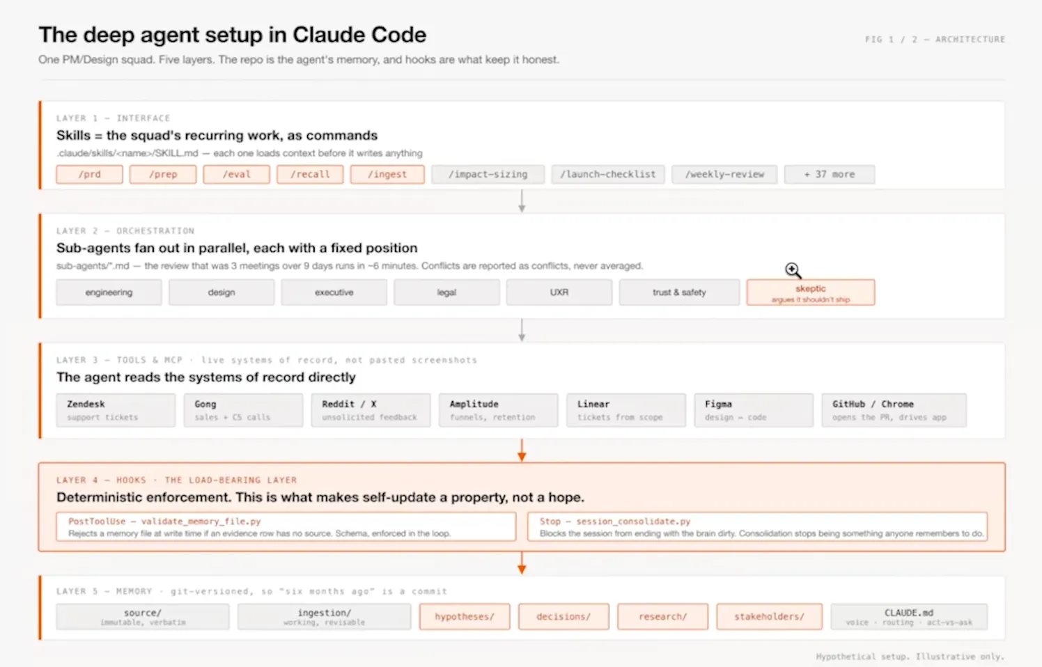
Task: Select the Zendesk support tickets card
Action: (116, 410)
